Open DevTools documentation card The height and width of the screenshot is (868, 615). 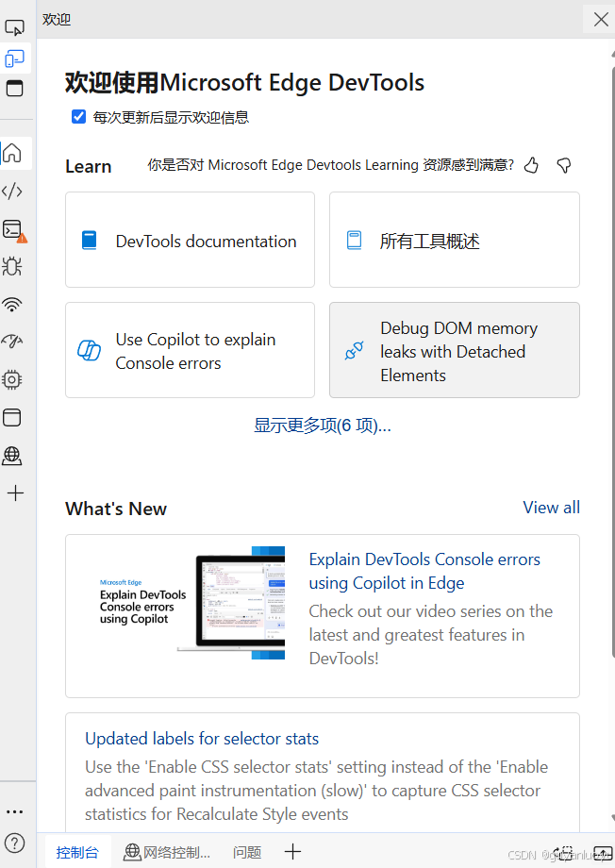[190, 240]
